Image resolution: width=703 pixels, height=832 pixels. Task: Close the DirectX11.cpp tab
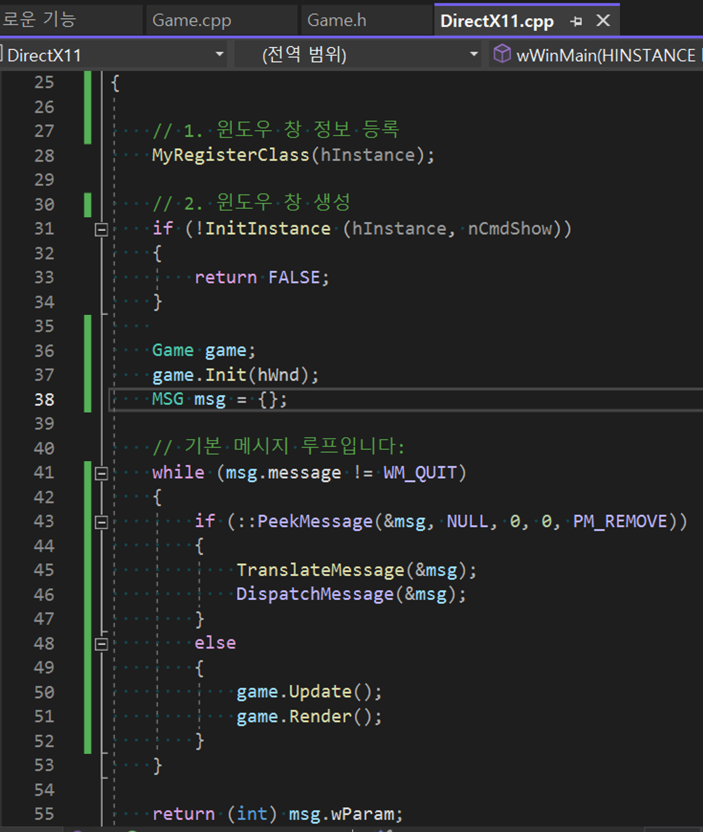point(603,20)
